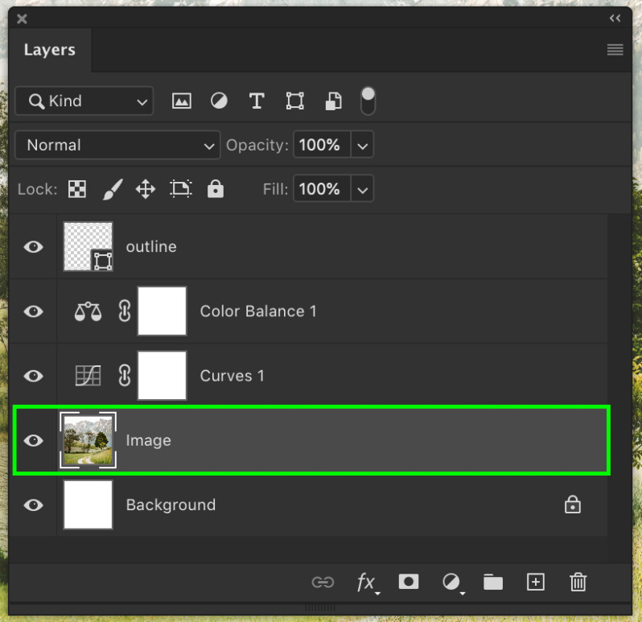Click the lock transparent pixels icon
The height and width of the screenshot is (622, 642).
coord(76,189)
